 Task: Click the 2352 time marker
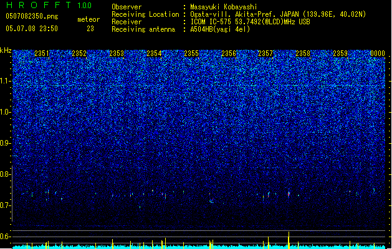79,54
